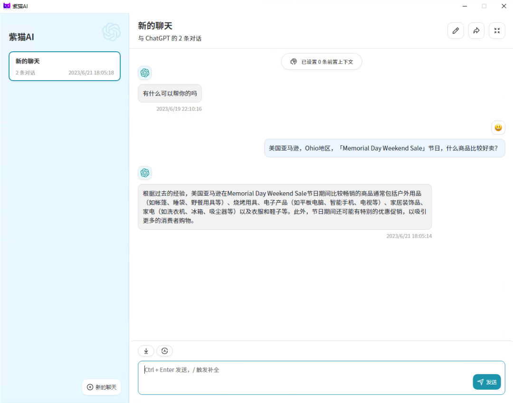513x403 pixels.
Task: Click the collapse-to-corner icon top right
Action: click(497, 30)
